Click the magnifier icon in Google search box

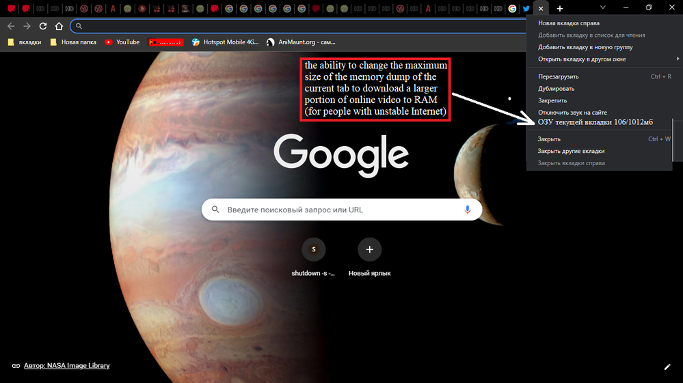[x=215, y=210]
